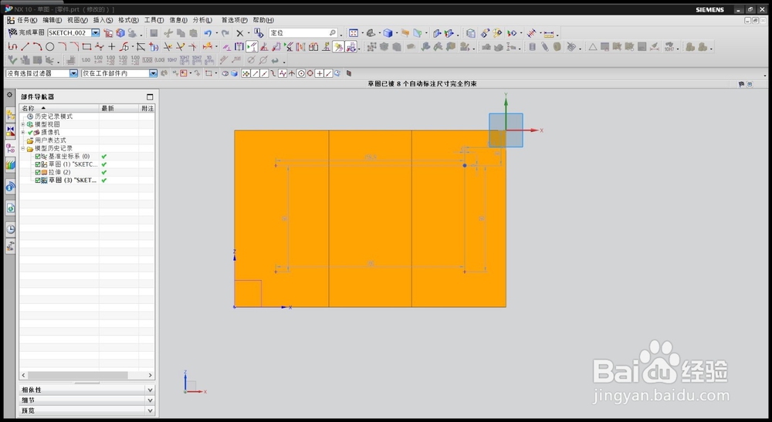Open the 任务(K) menu
This screenshot has height=422, width=772.
(x=26, y=20)
